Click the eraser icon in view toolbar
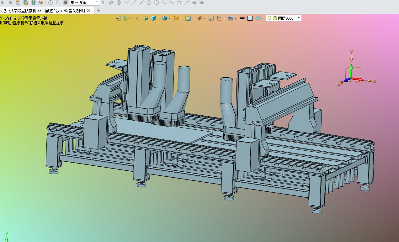Viewport: 399px width, 242px height. coord(138,18)
